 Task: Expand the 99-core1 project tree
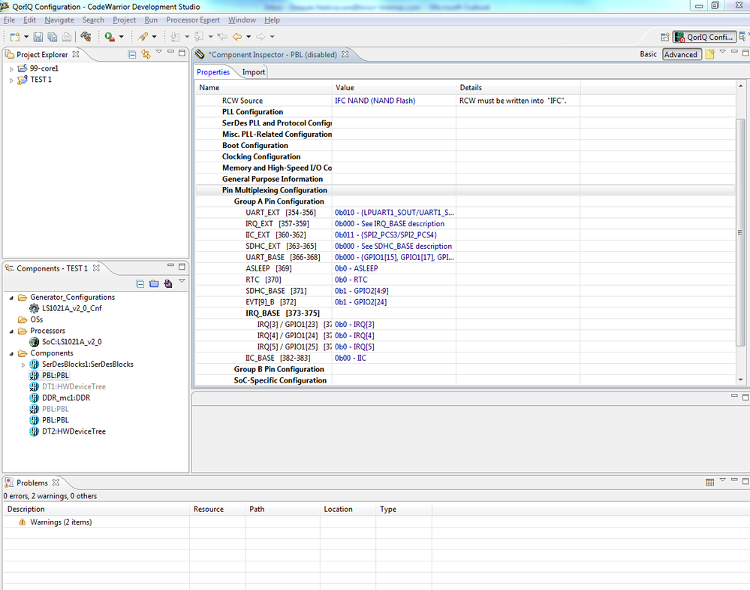[11, 68]
